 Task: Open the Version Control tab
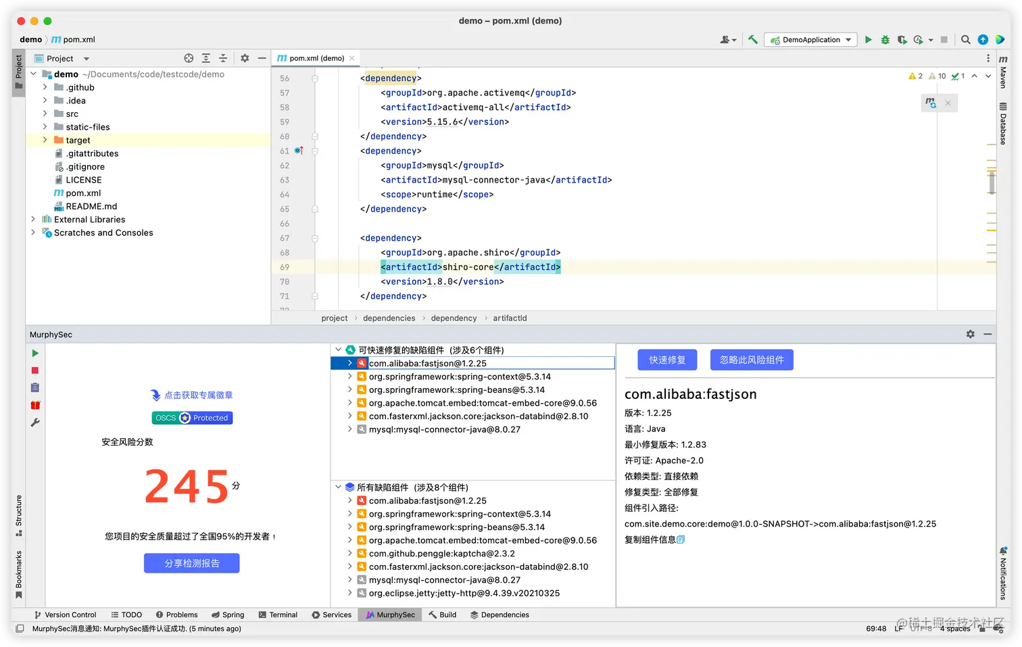pos(65,615)
